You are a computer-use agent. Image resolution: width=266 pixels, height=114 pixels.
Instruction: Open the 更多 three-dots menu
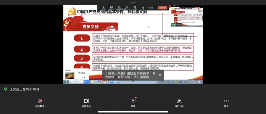[226, 103]
